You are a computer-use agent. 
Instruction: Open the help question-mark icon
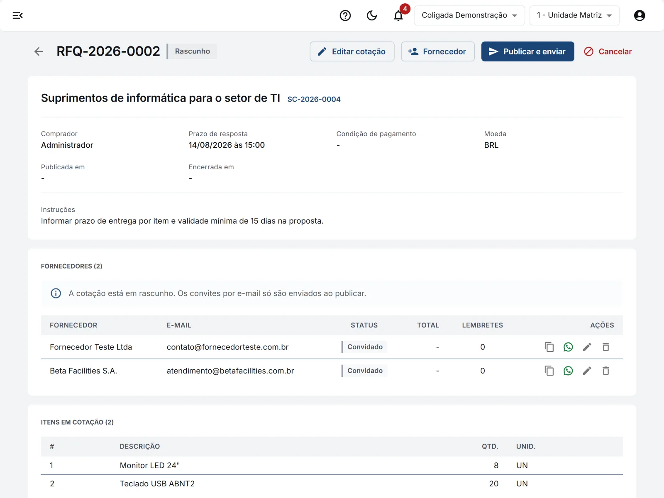coord(345,15)
